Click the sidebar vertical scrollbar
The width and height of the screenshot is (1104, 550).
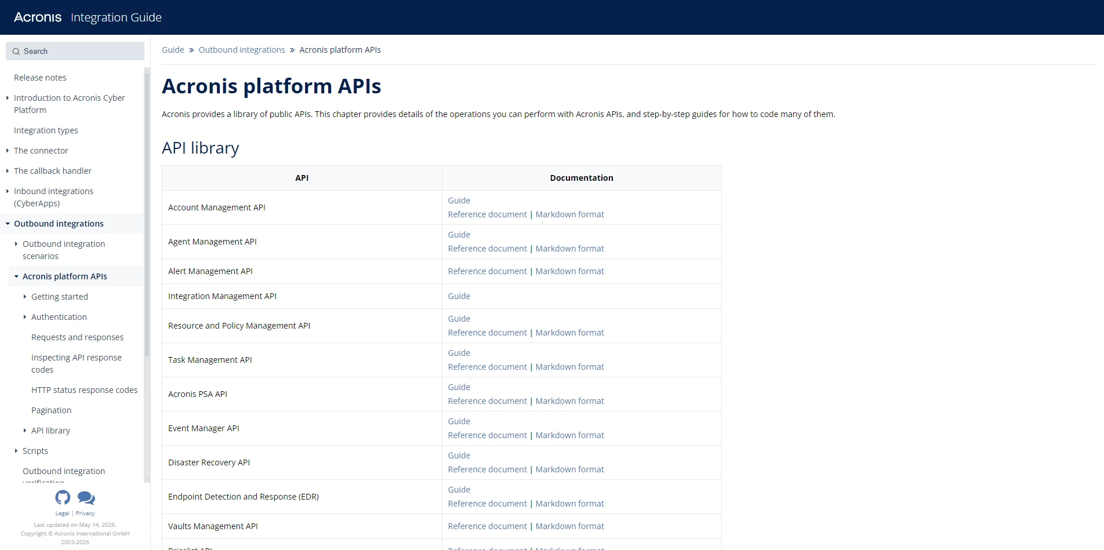(x=147, y=214)
